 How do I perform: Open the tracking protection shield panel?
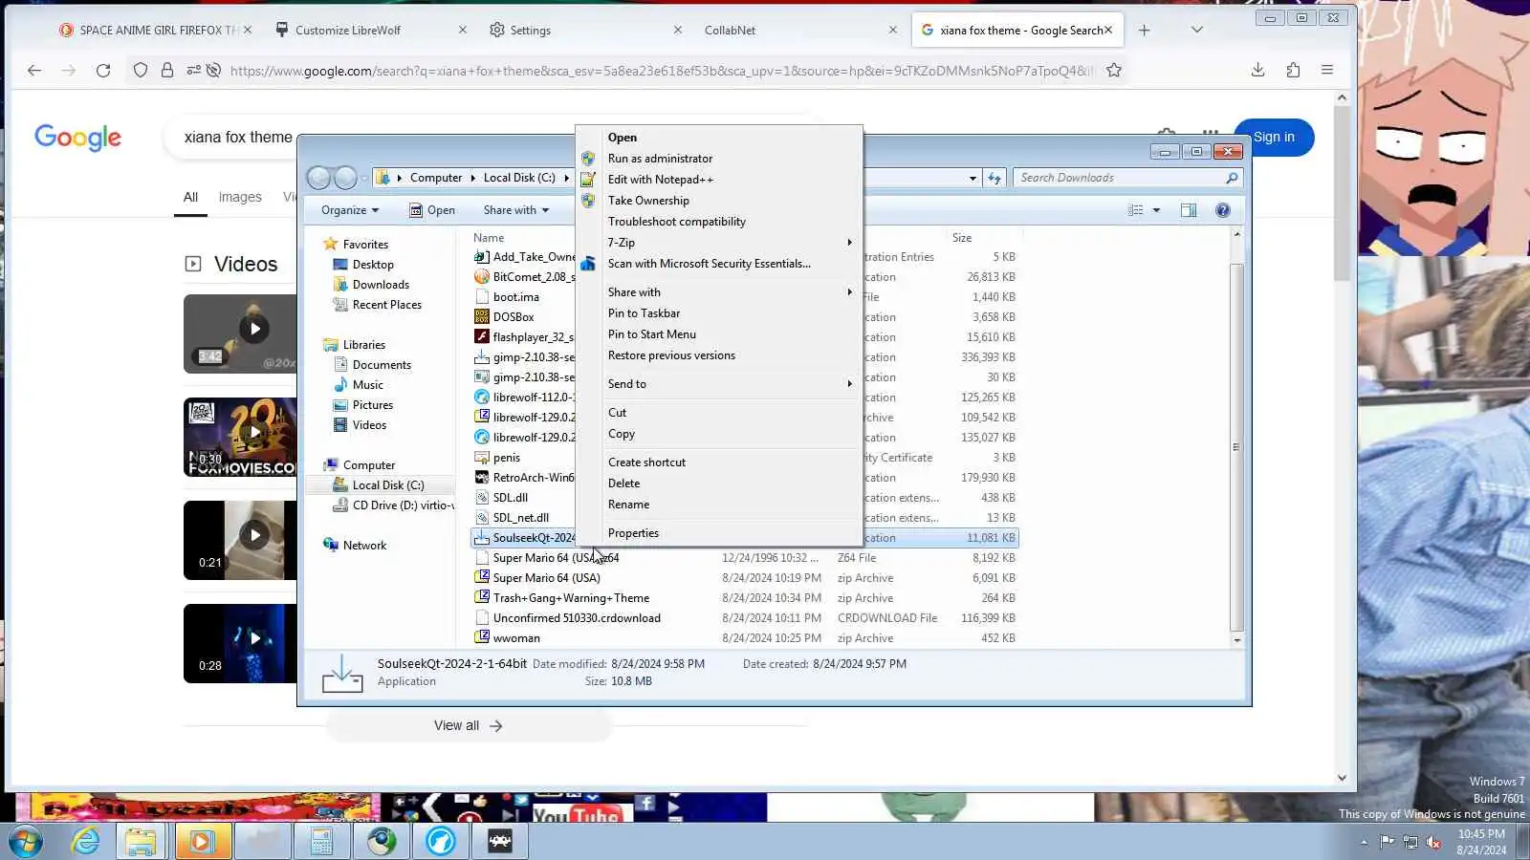point(141,70)
